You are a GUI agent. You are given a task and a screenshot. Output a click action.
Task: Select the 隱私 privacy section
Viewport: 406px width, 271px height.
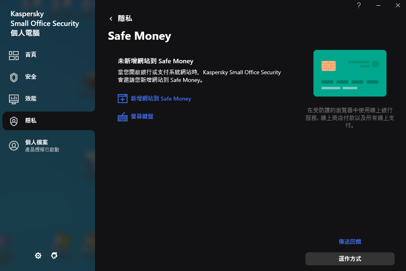tap(49, 121)
